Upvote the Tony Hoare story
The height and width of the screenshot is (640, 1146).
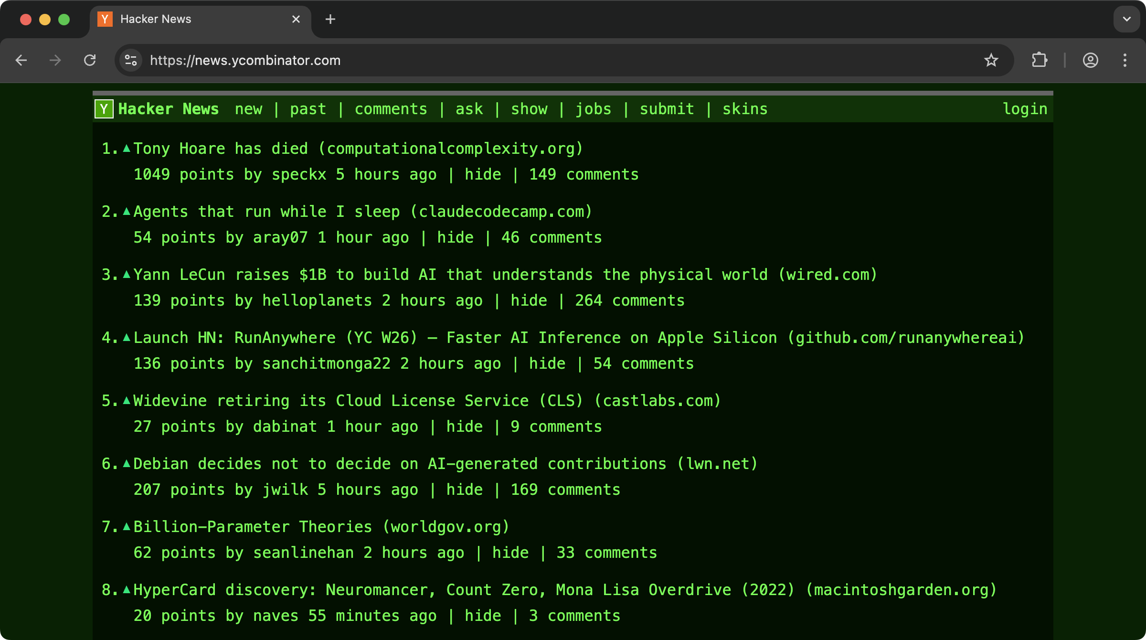pos(127,149)
